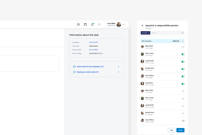Open the calendar icon in header
Screen dimensions: 202x135
(x=85, y=24)
